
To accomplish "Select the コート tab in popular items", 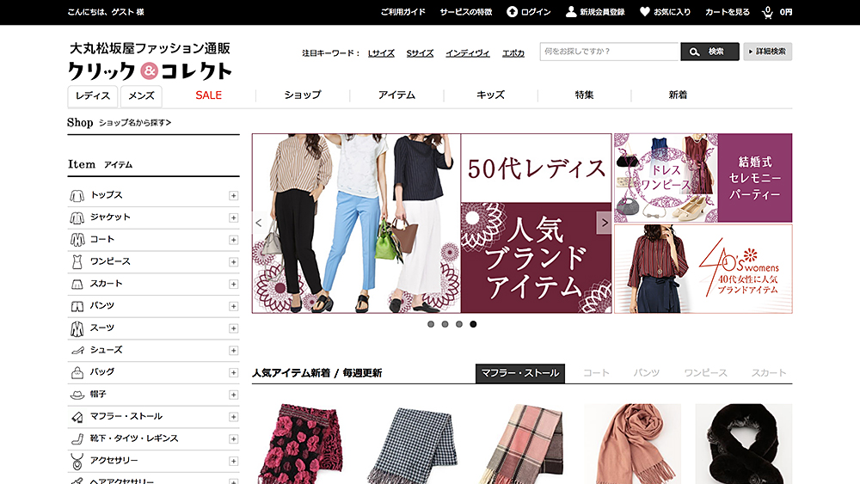I will [x=596, y=373].
